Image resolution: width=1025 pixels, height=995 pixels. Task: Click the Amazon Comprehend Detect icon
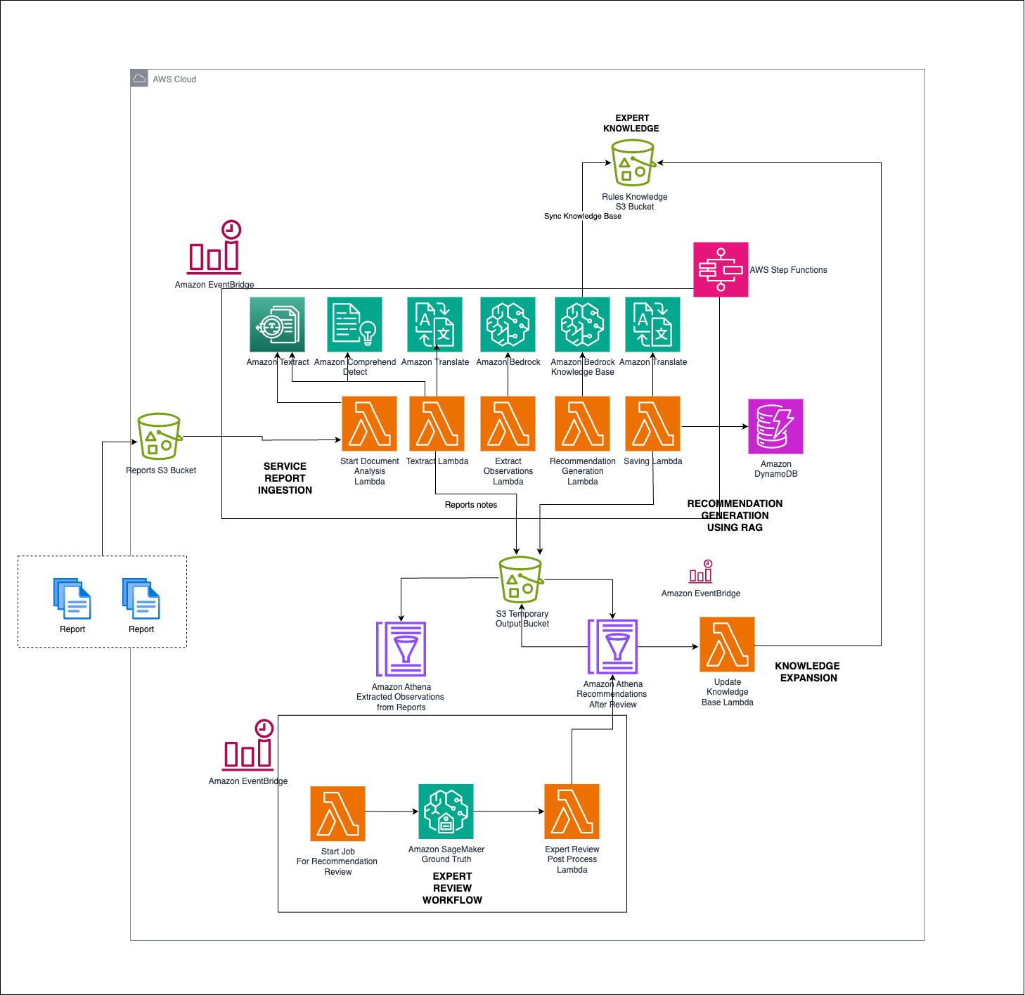tap(354, 325)
